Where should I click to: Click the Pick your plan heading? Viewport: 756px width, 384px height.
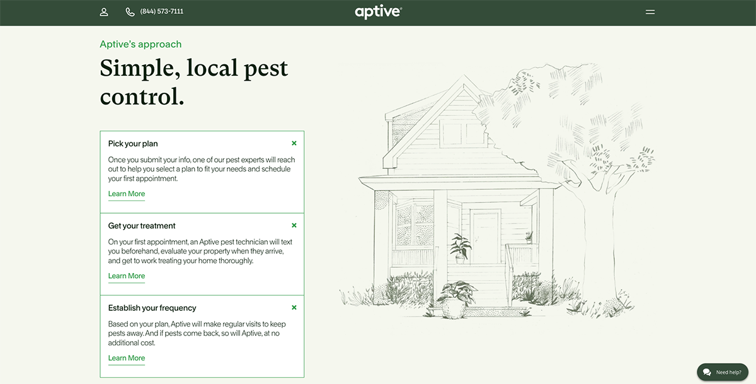tap(133, 144)
